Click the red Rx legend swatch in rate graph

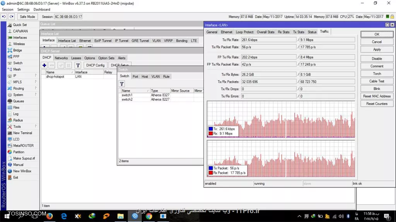(x=211, y=134)
